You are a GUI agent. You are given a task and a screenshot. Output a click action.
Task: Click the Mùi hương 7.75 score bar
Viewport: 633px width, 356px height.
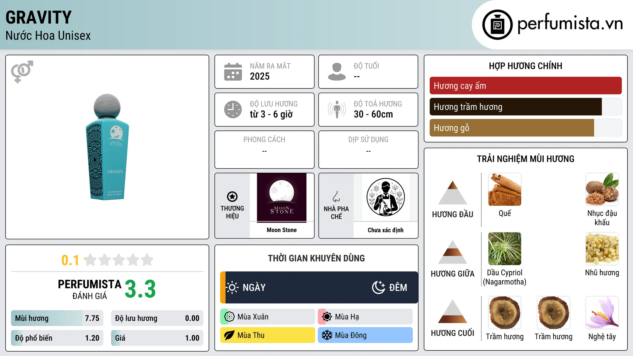point(57,318)
